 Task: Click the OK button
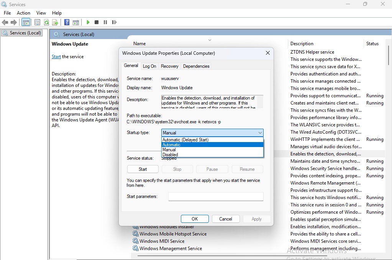(x=195, y=219)
